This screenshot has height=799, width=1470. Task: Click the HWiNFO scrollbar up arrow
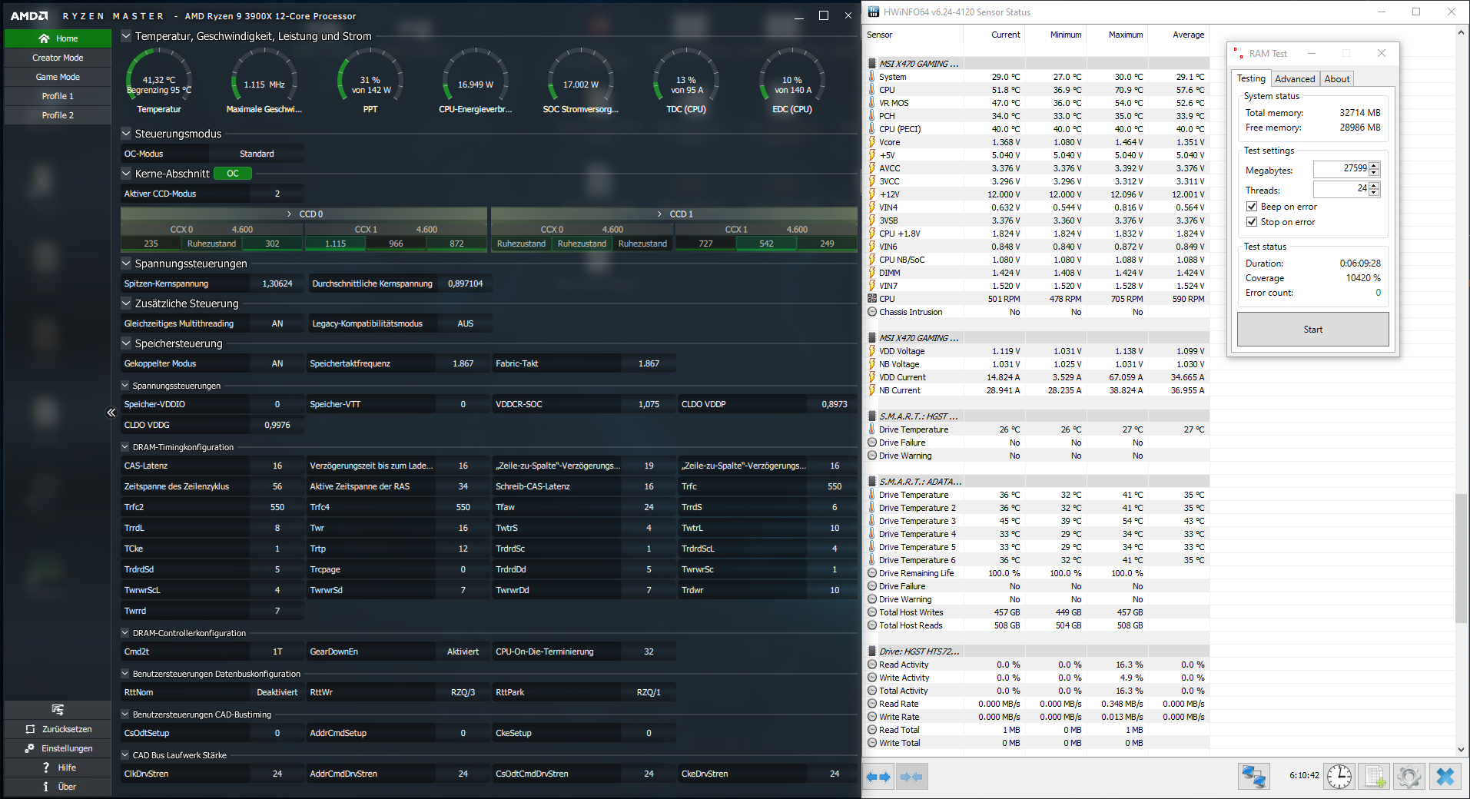click(1461, 33)
